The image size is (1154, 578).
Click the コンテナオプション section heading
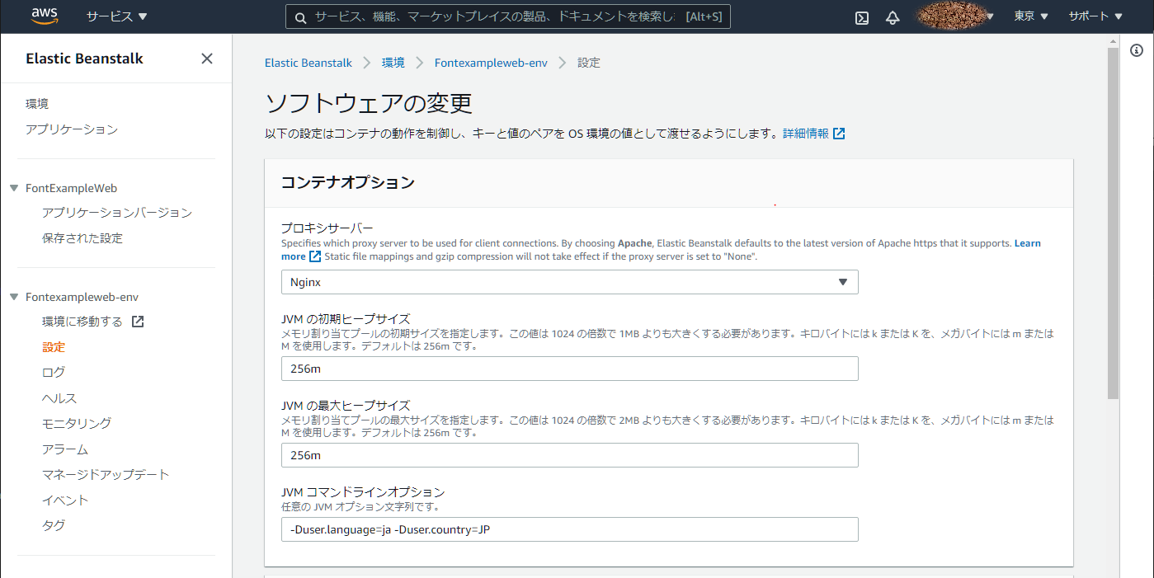coord(348,182)
